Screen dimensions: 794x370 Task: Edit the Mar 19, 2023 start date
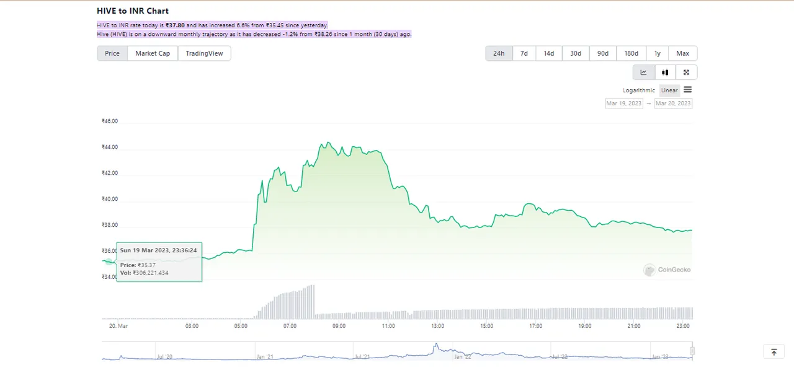(624, 104)
